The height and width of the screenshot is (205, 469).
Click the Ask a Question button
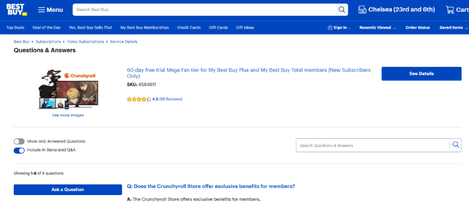(x=68, y=189)
